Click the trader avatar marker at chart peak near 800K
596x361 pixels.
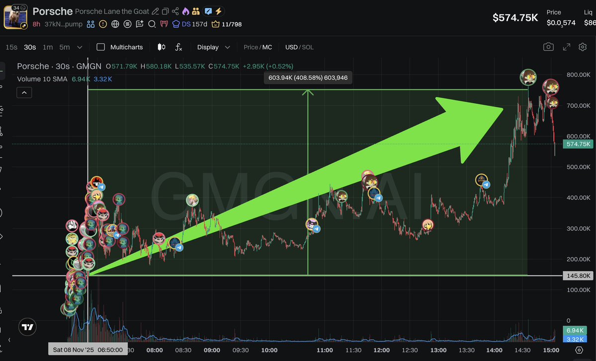[x=528, y=77]
